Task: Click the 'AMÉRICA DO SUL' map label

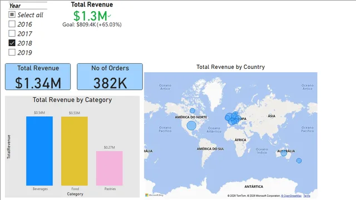Action: (x=210, y=149)
